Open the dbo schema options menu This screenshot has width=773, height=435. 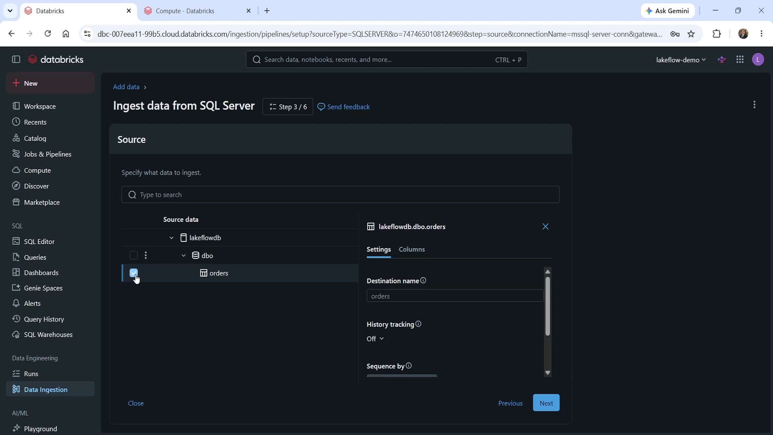pos(146,255)
